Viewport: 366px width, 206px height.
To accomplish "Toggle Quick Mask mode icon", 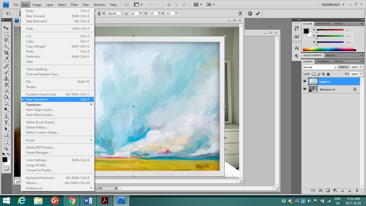I will (x=6, y=168).
